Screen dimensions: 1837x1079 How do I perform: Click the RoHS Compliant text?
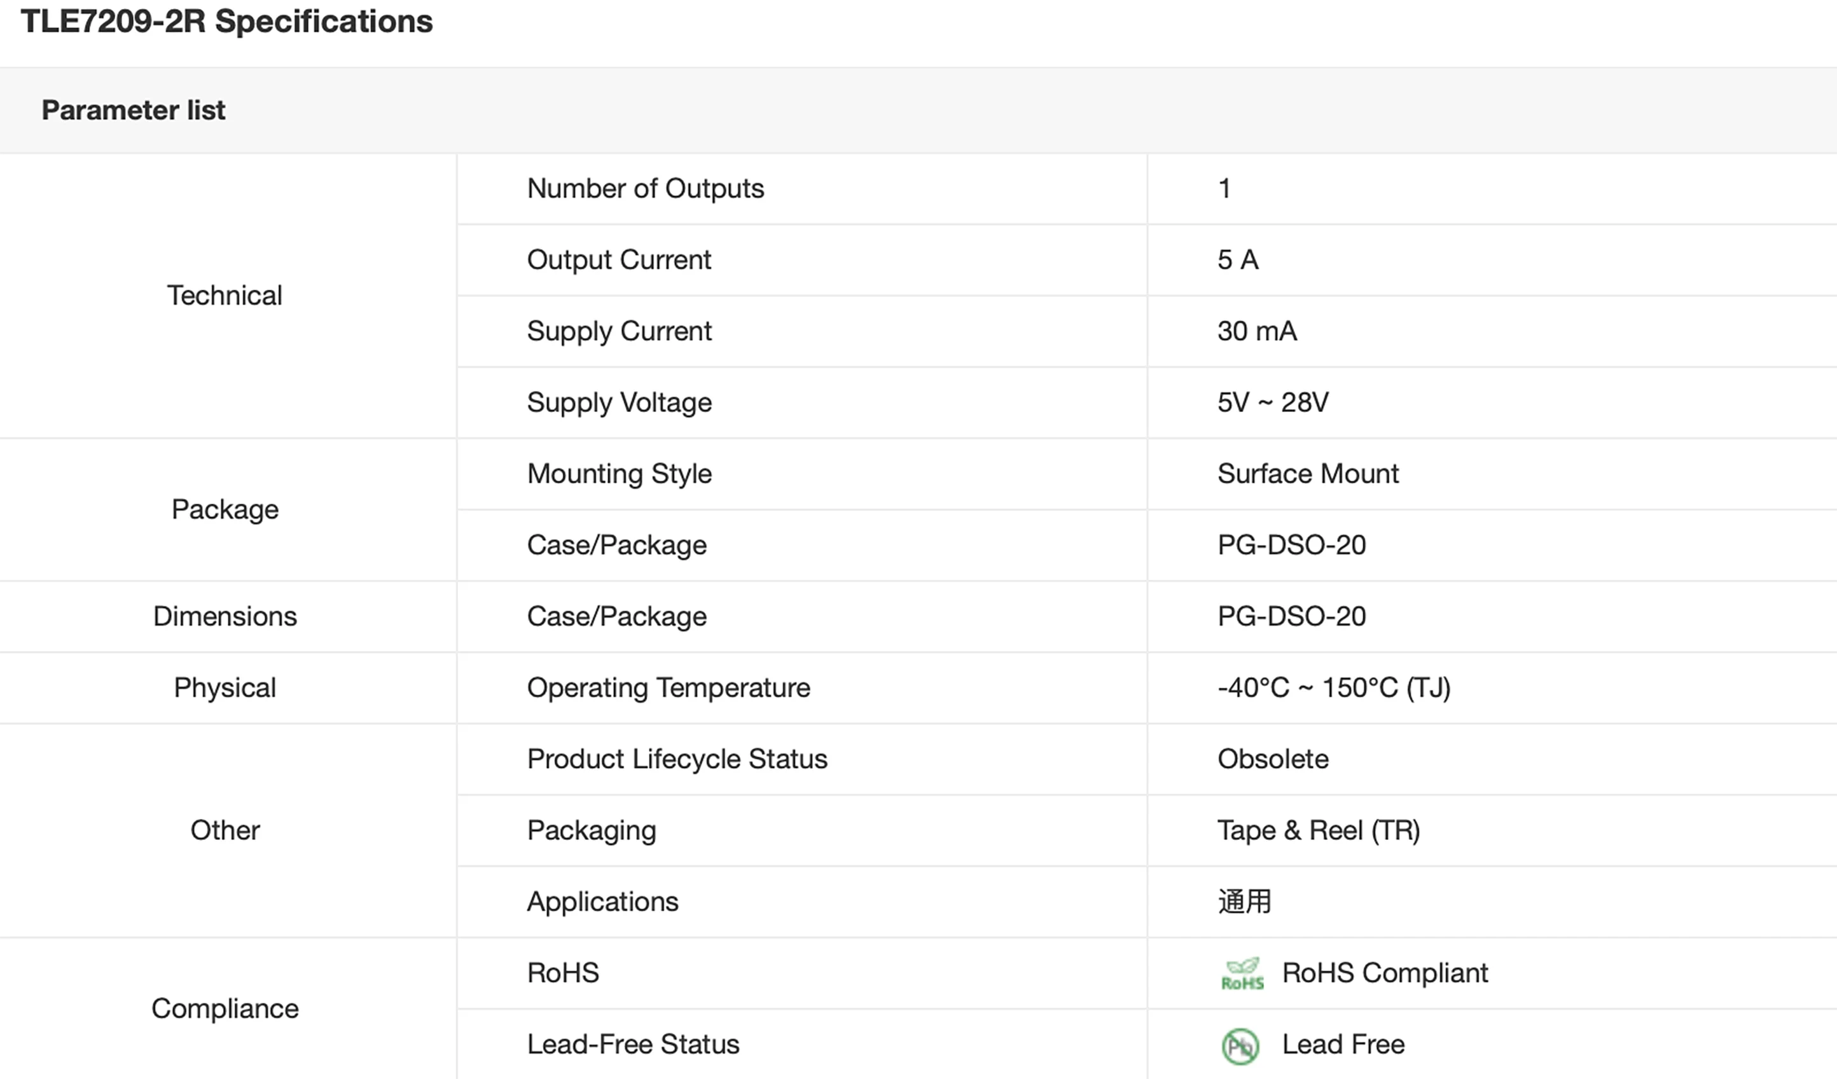point(1384,973)
